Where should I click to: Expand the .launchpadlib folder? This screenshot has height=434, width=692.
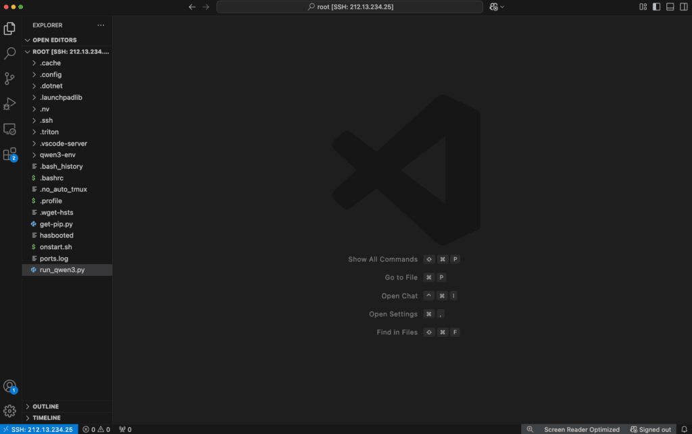tap(67, 97)
